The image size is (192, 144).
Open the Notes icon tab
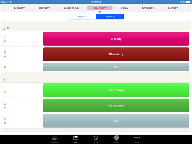pos(116,138)
